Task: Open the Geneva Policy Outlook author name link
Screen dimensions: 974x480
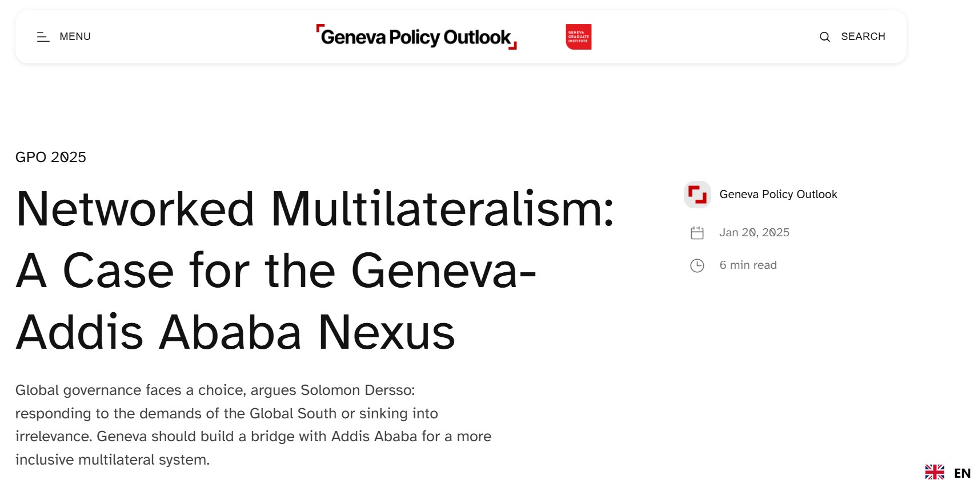Action: pos(778,194)
